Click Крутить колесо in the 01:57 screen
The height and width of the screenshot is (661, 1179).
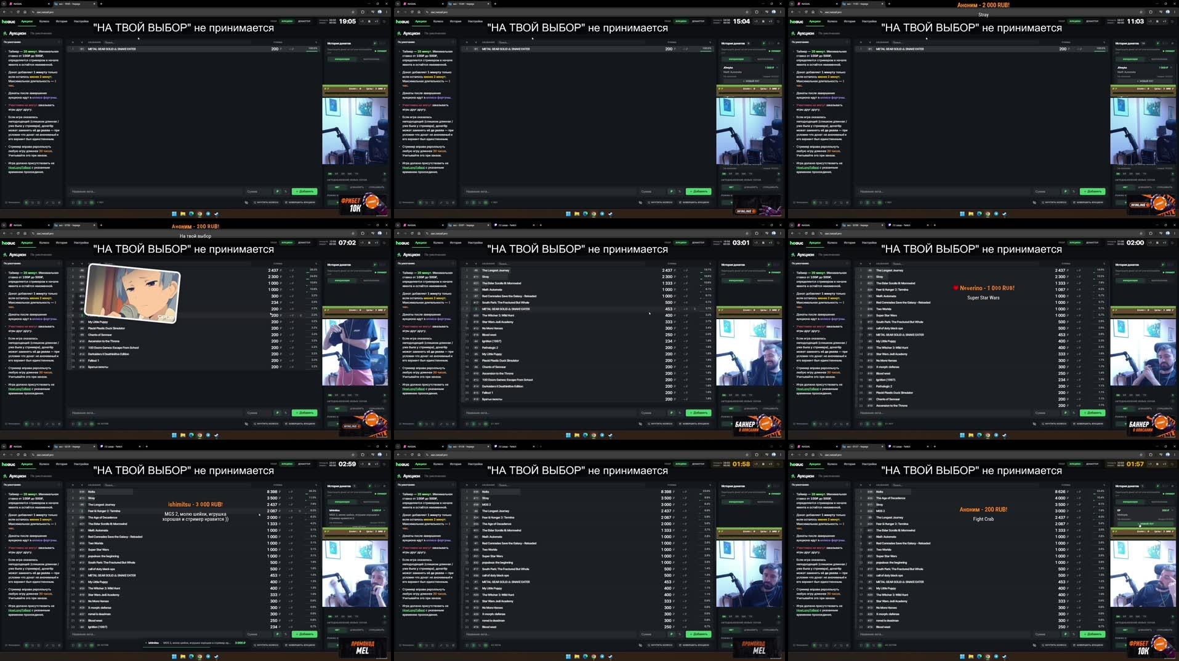[x=1054, y=645]
